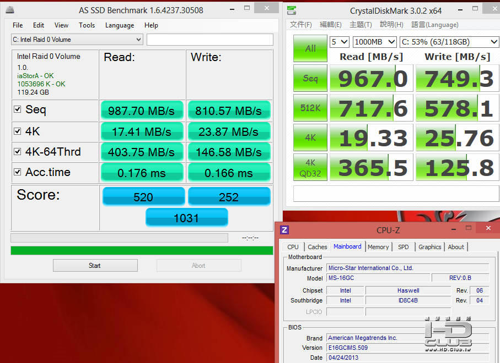Open the 編輯(E) menu in CrystalDiskMark
This screenshot has width=500, height=363.
[x=330, y=25]
